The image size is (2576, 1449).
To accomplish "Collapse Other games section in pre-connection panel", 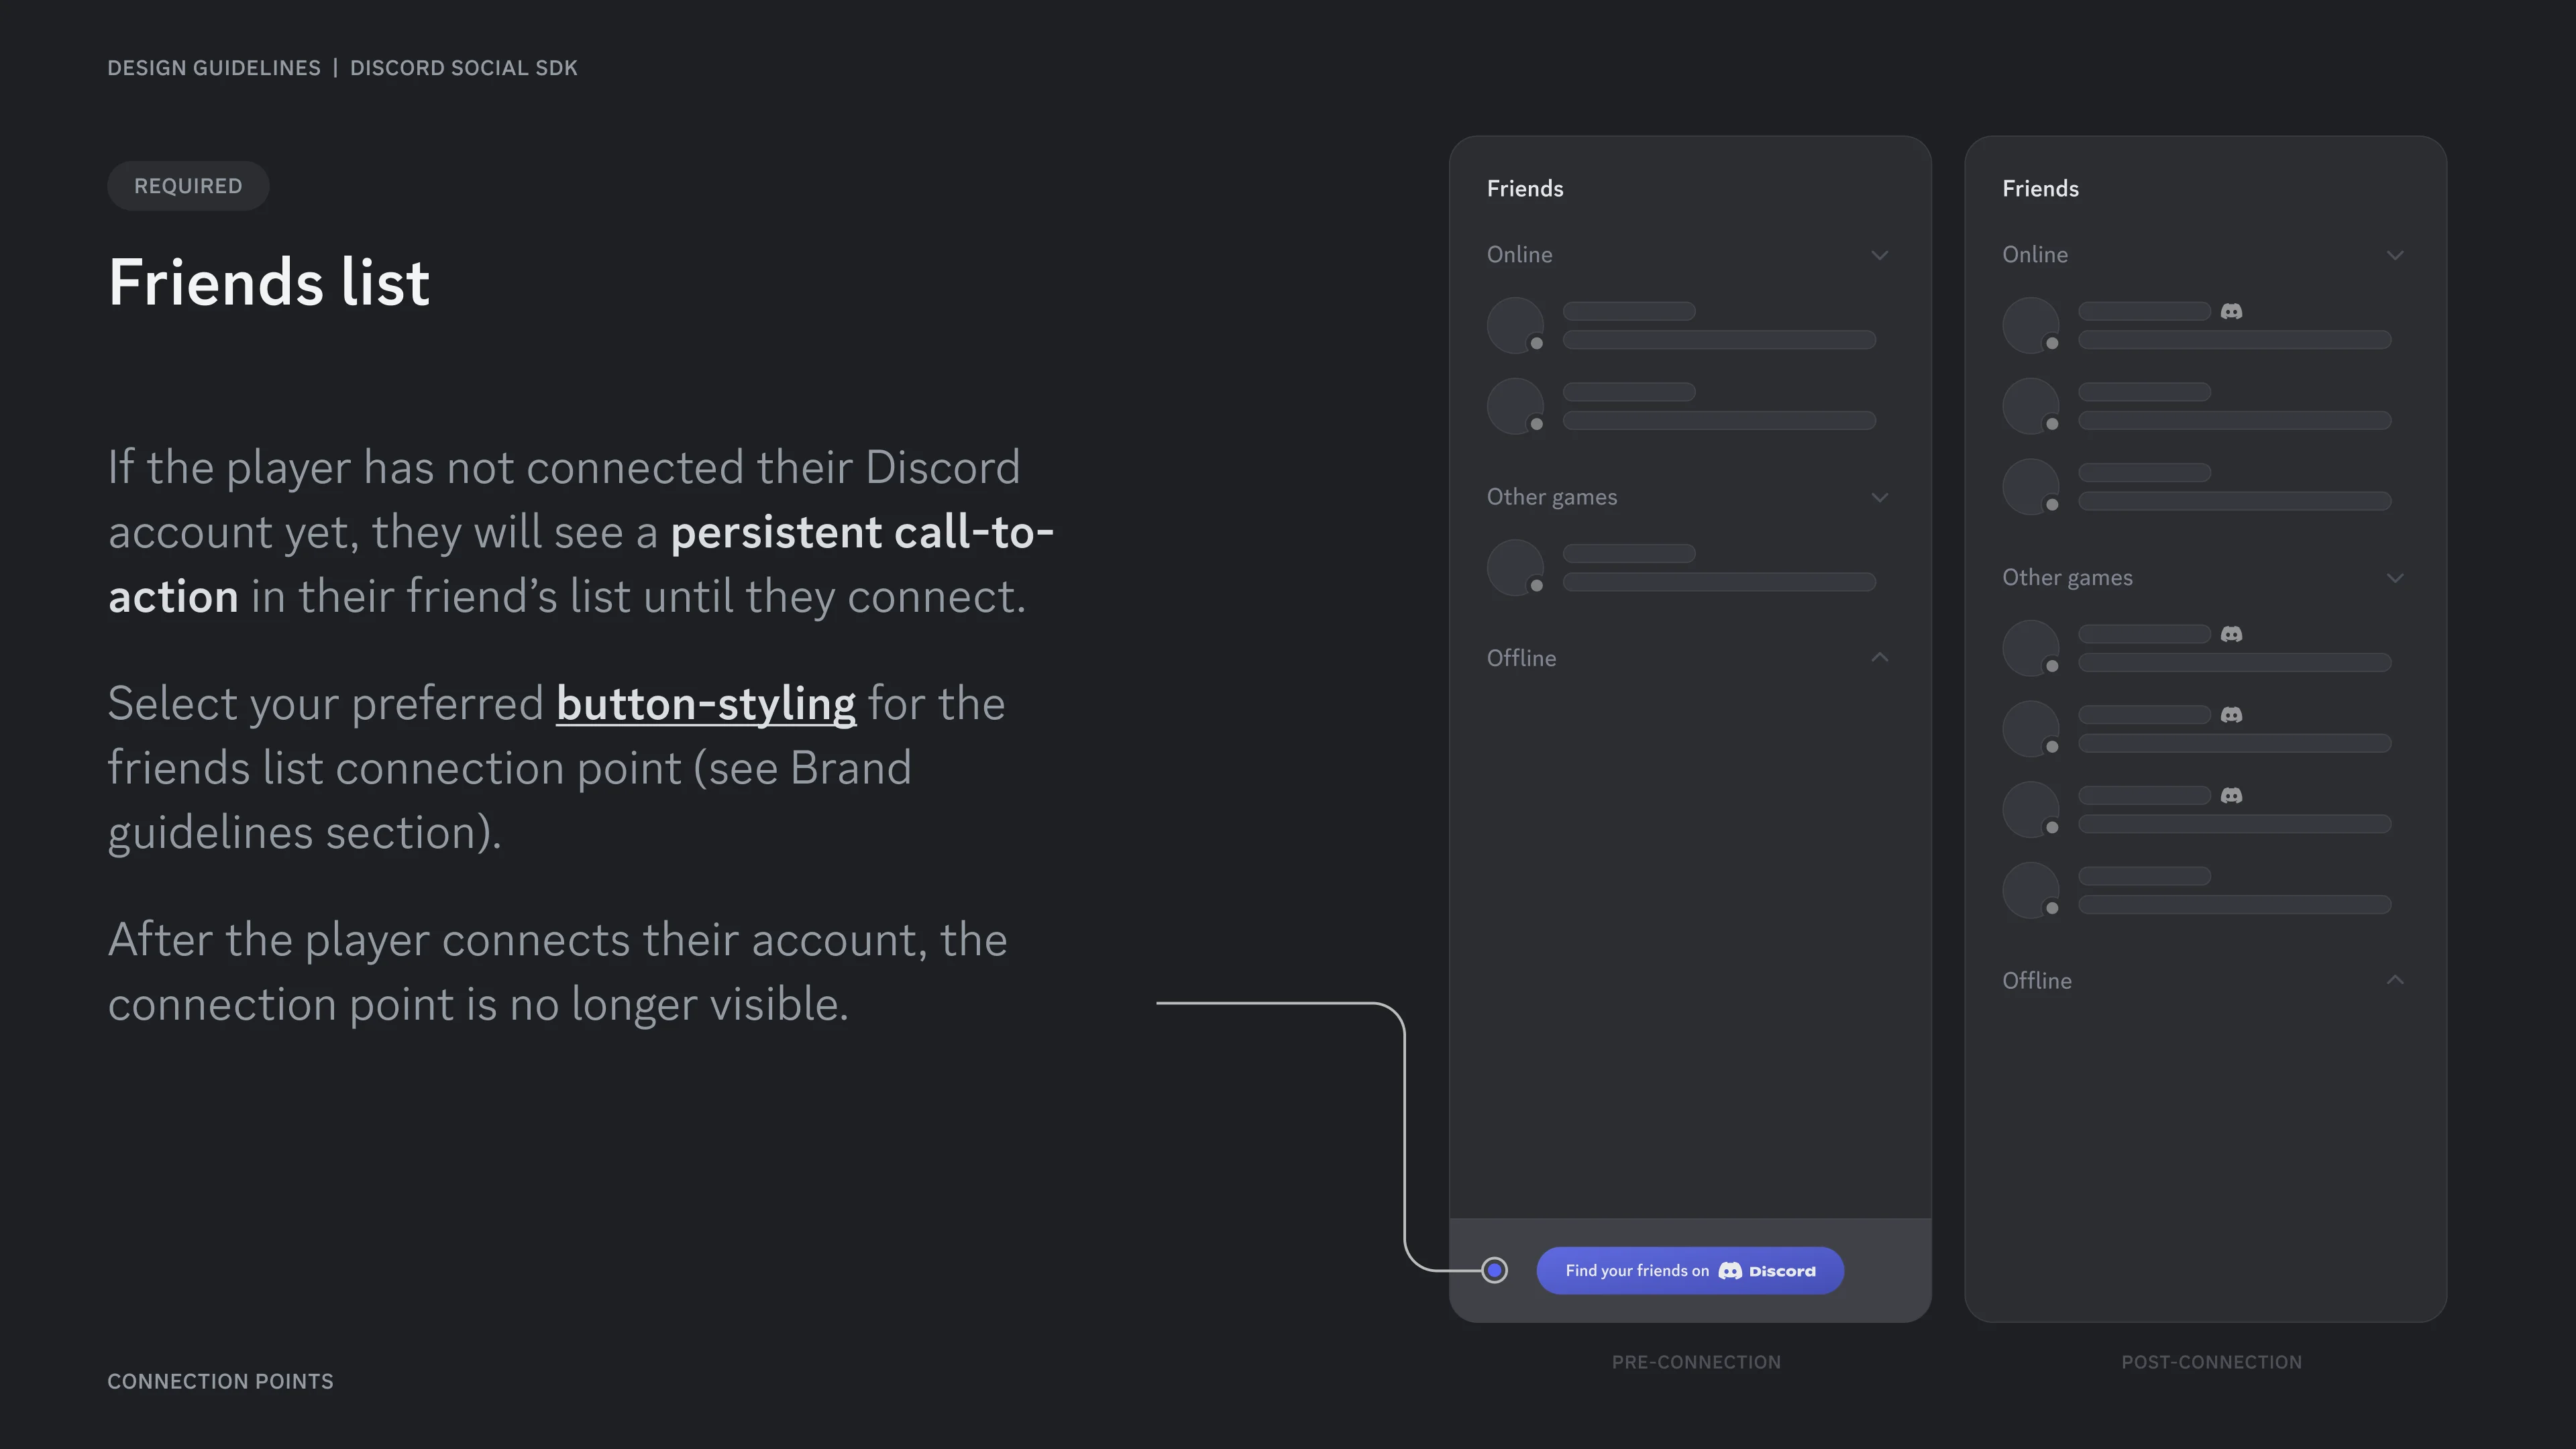I will [x=1879, y=497].
